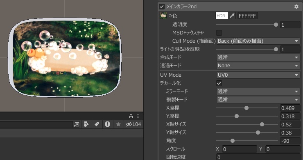Viewport: 303px width, 160px height.
Task: Click the スクロール Y input field
Action: pyautogui.click(x=283, y=149)
